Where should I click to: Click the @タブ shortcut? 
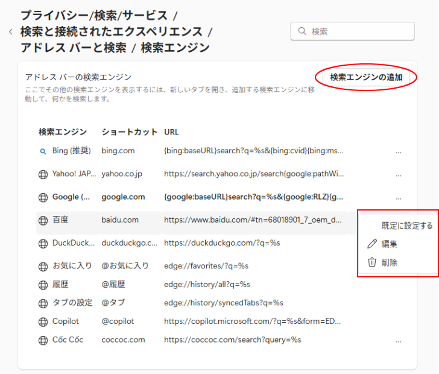113,303
